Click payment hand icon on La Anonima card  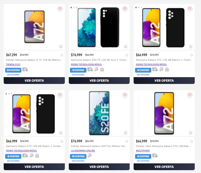pyautogui.click(x=89, y=156)
